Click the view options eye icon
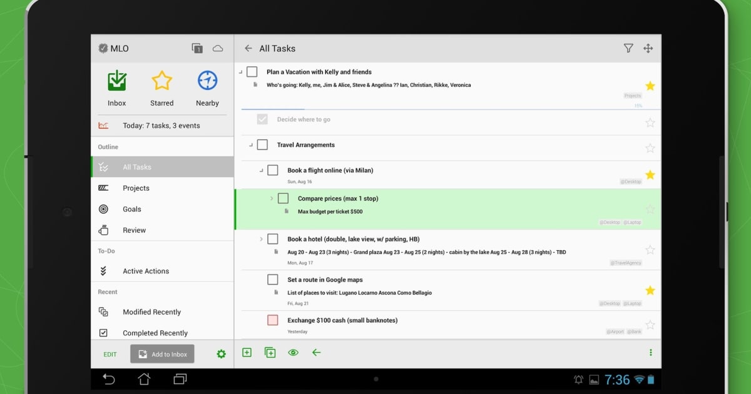The image size is (751, 394). click(x=293, y=352)
